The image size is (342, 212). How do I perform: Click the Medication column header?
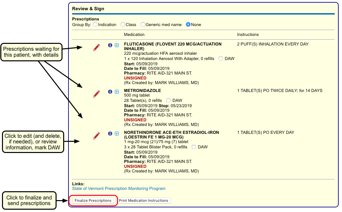(134, 35)
